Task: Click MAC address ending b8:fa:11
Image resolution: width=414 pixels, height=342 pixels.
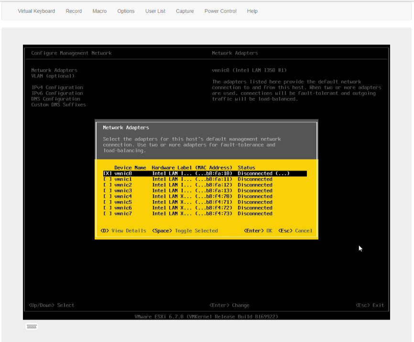Action: tap(214, 179)
